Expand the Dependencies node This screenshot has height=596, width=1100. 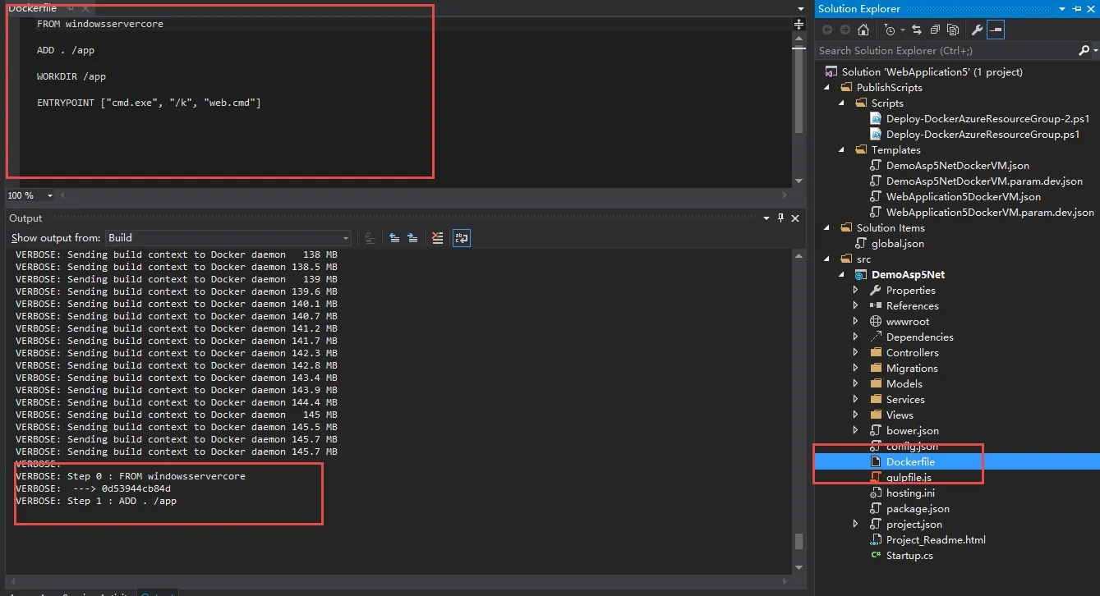pyautogui.click(x=855, y=337)
